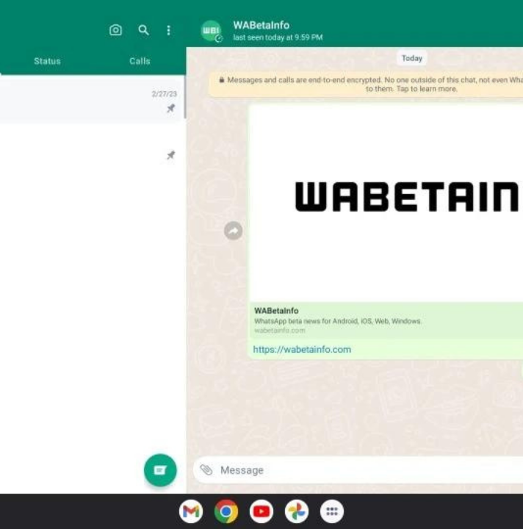
Task: Click the WhatsApp beta news description text
Action: pyautogui.click(x=338, y=321)
